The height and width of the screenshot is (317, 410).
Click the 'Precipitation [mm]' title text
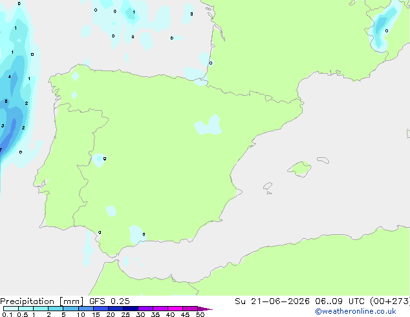pos(42,301)
